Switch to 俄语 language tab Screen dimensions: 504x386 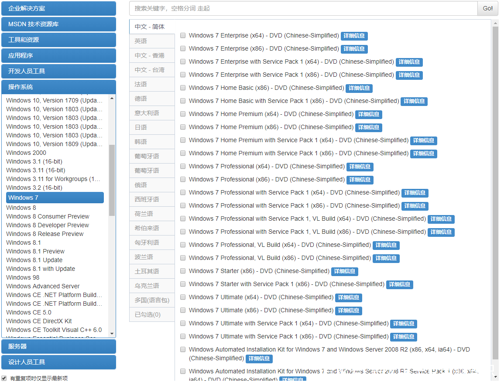pos(152,185)
